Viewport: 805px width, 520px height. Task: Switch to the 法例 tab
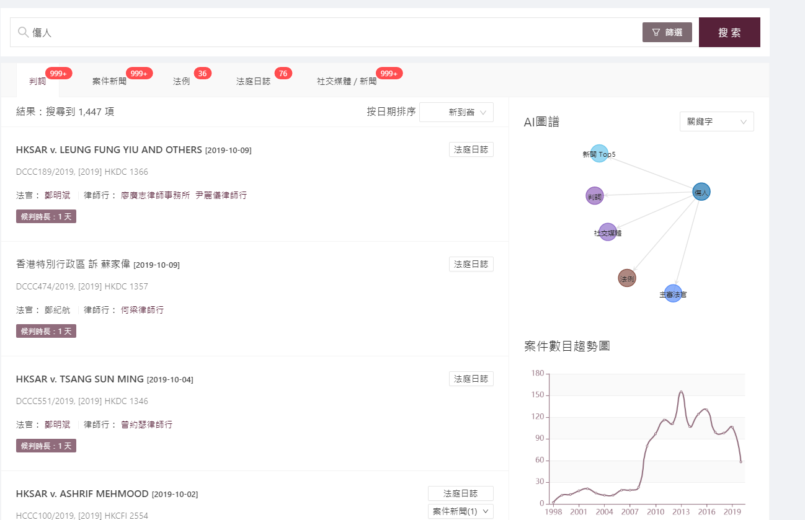tap(181, 81)
